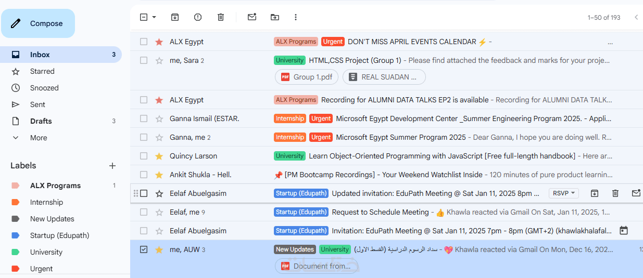Click New Updates tag on AUW email
This screenshot has width=643, height=278.
[295, 249]
